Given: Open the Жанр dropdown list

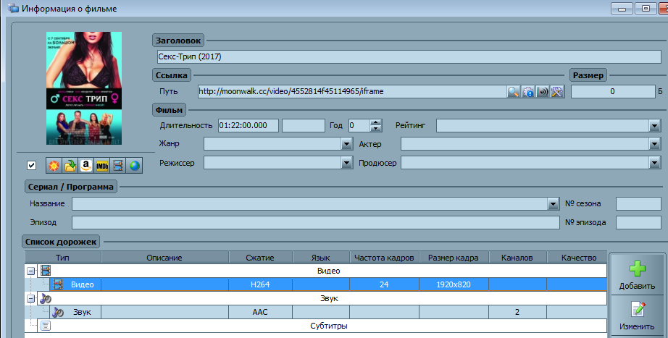Looking at the screenshot, I should (346, 145).
